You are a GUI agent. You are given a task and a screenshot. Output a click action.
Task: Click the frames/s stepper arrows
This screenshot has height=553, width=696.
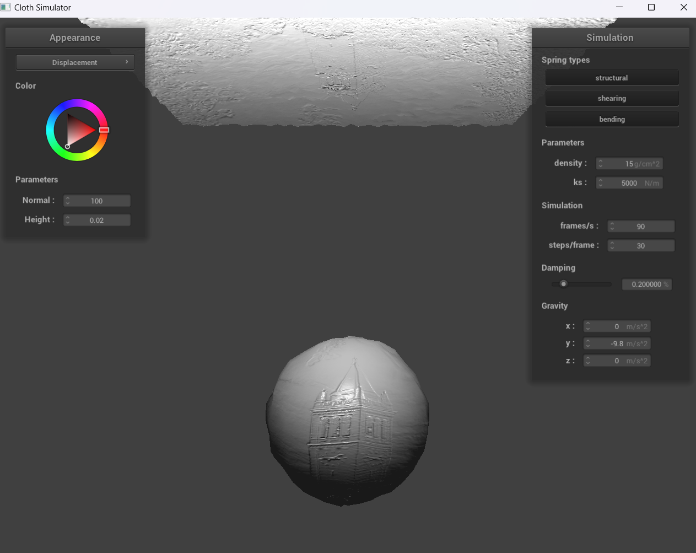pyautogui.click(x=612, y=226)
